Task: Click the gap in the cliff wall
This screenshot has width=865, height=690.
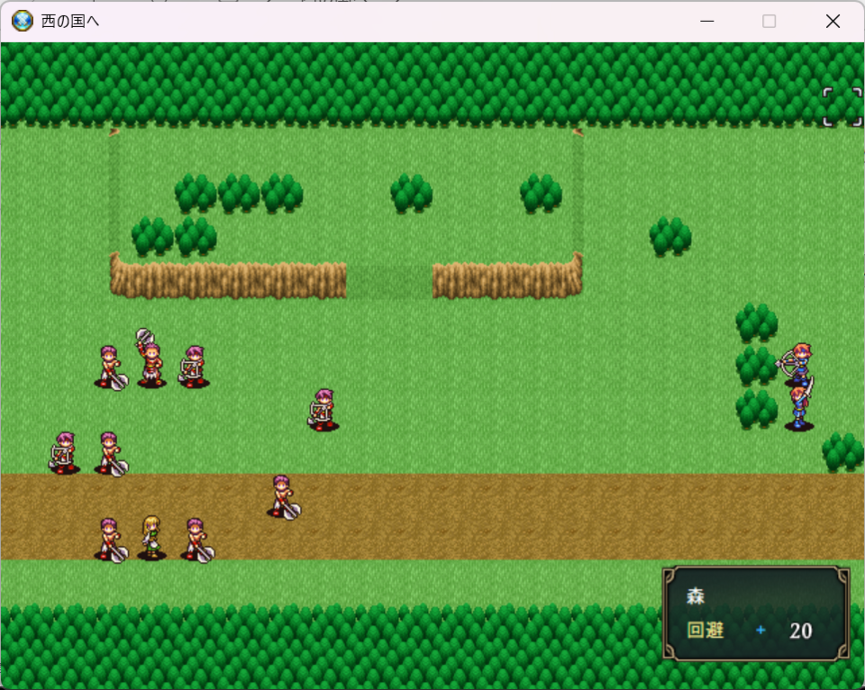Action: click(x=388, y=280)
